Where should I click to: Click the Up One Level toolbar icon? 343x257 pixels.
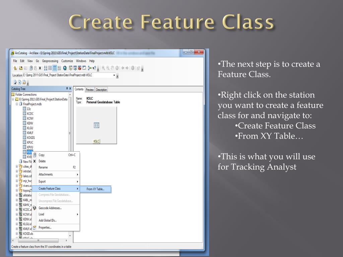click(15, 68)
